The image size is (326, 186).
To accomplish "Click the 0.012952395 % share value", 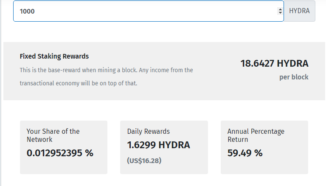I will click(60, 153).
